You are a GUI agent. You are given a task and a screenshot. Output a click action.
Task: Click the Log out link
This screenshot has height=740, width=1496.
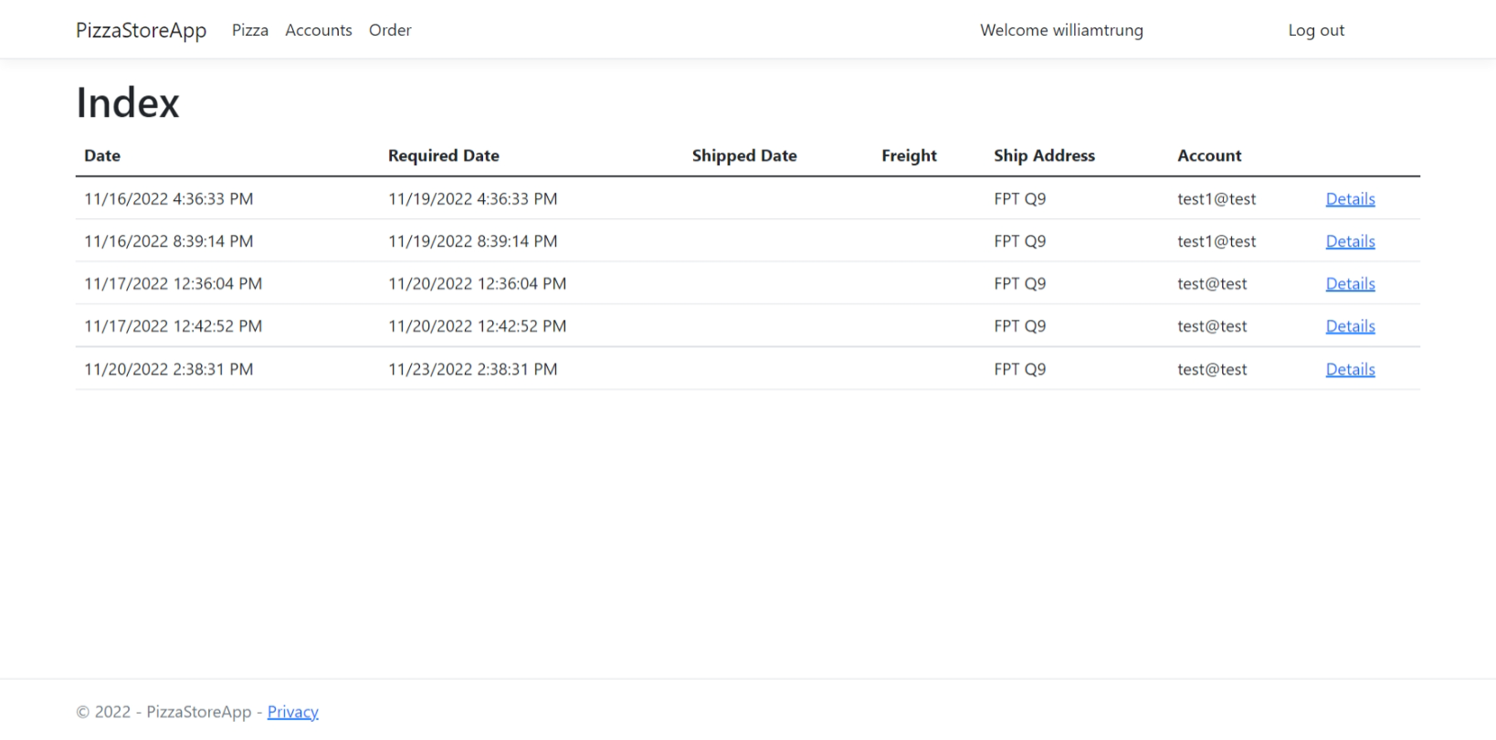coord(1315,29)
